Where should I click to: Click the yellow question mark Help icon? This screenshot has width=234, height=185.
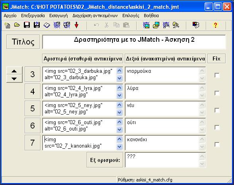215,25
